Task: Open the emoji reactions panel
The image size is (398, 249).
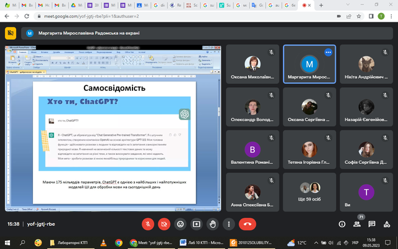Action: (x=180, y=223)
